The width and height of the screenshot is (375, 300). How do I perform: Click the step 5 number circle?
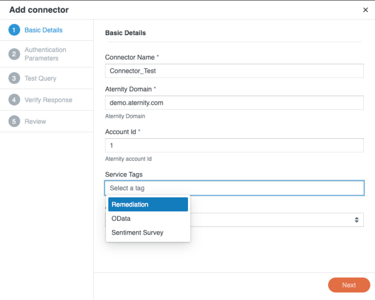pos(14,121)
